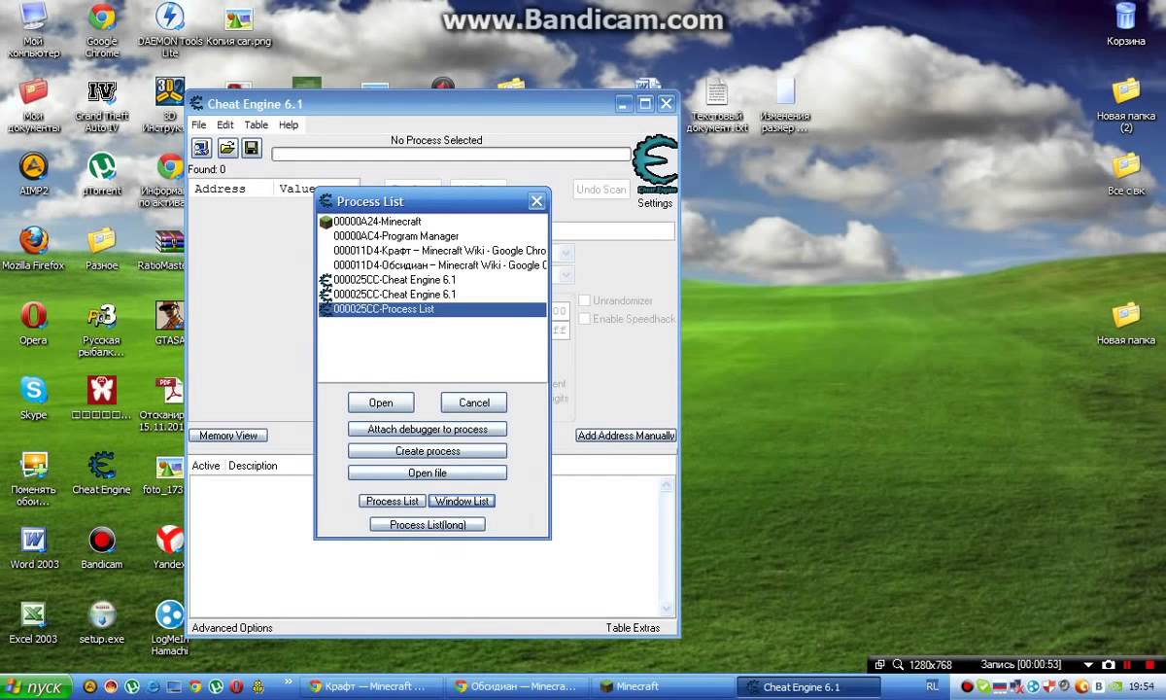
Task: Open Мой компьютер desktop icon
Action: click(33, 30)
